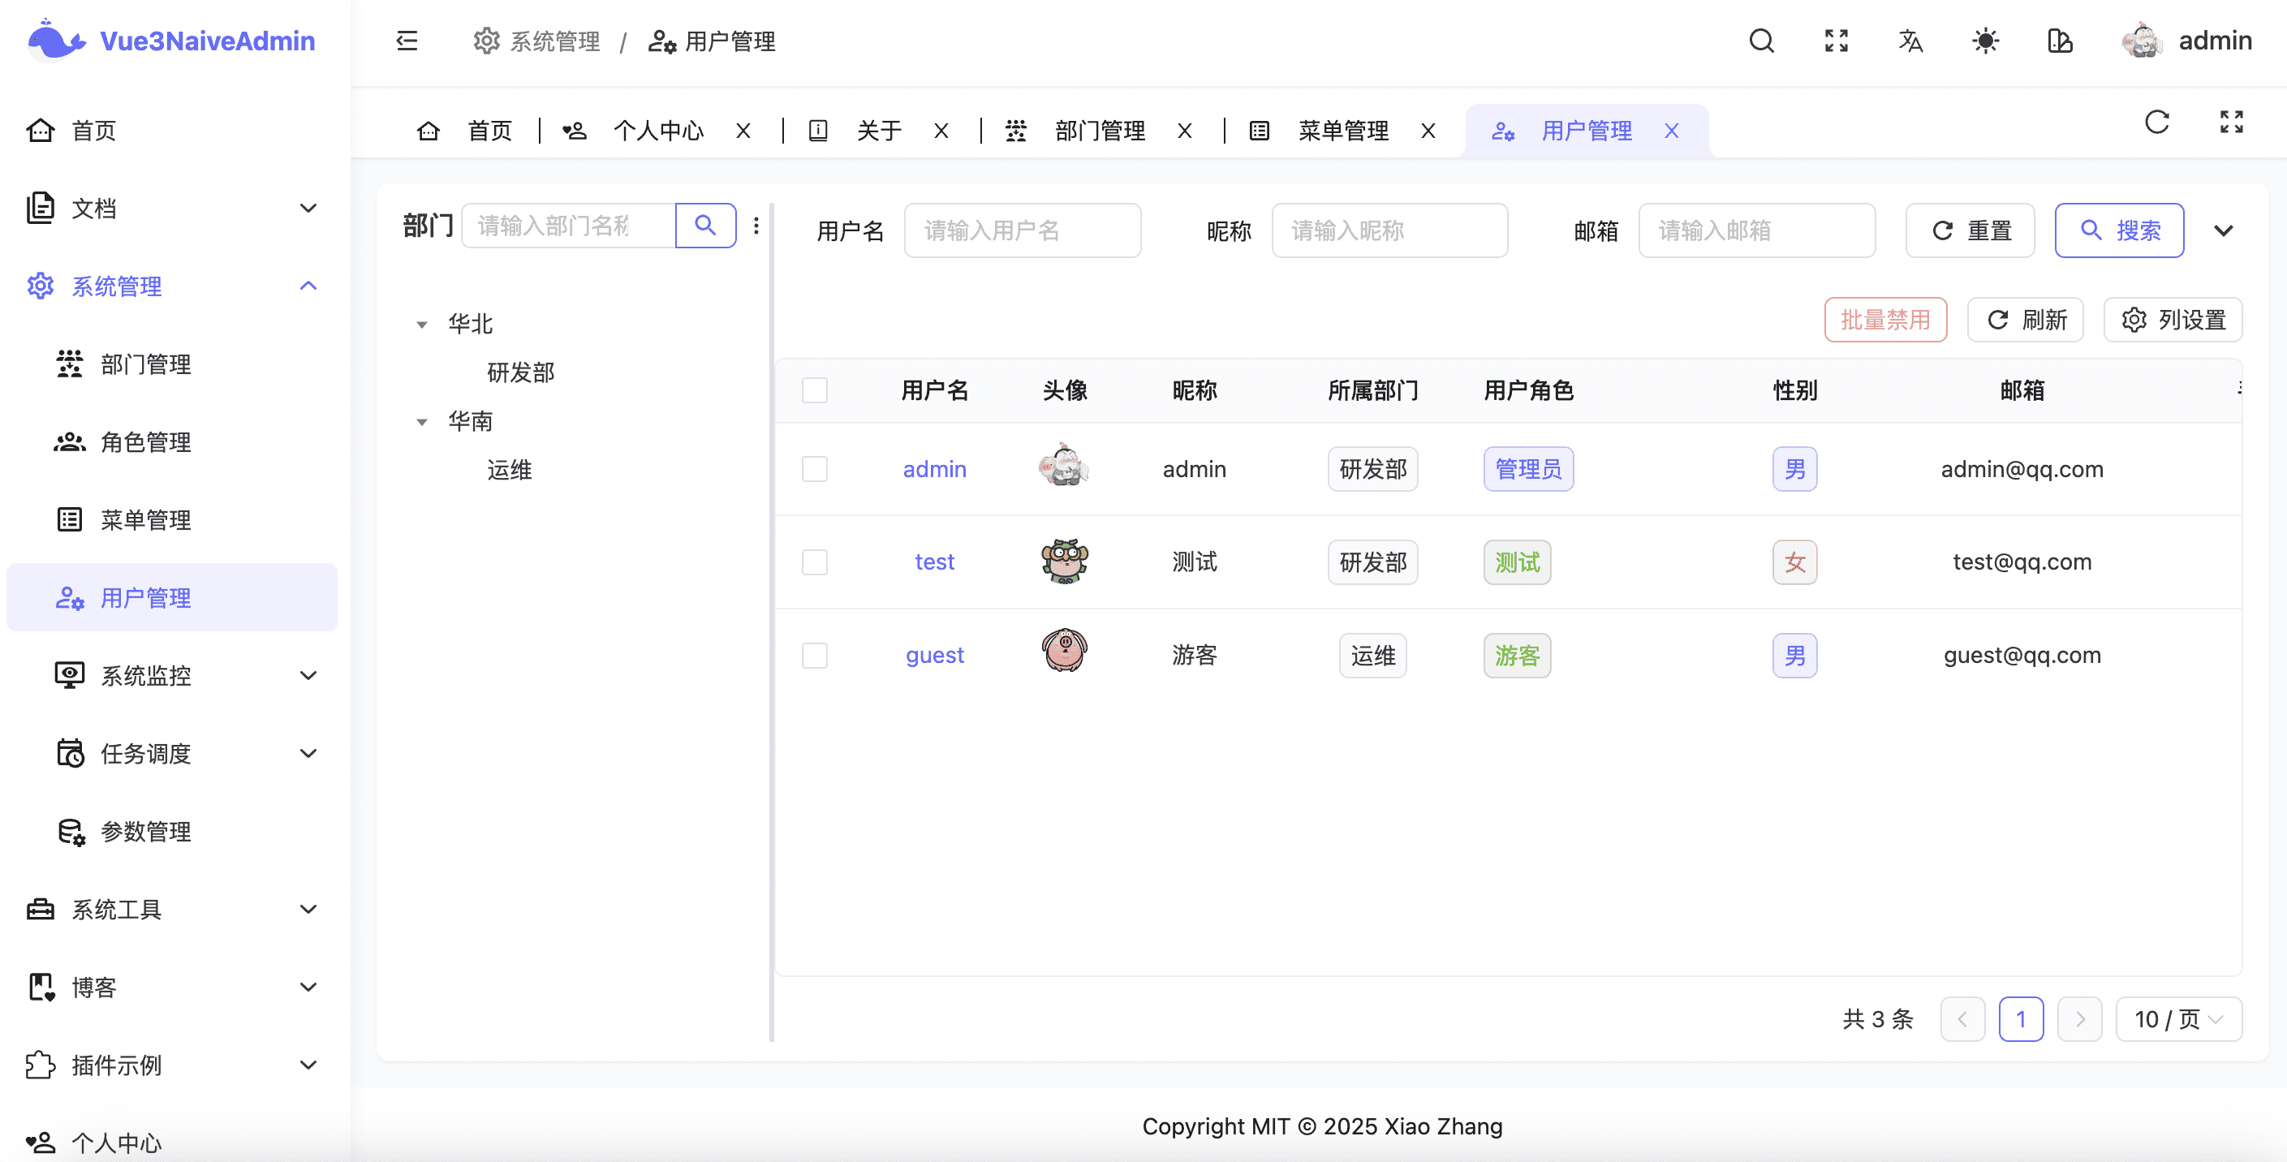
Task: Tick the checkbox for the guest user row
Action: 814,655
